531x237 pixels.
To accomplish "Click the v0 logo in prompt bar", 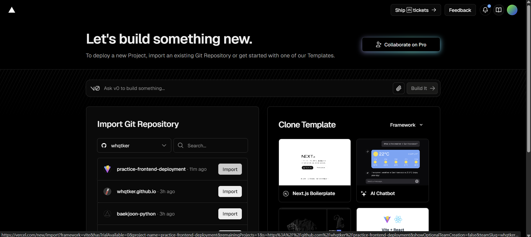I will [95, 88].
